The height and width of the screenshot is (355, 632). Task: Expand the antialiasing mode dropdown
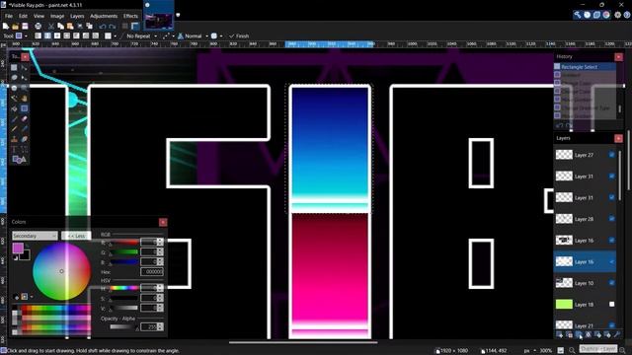tap(168, 35)
